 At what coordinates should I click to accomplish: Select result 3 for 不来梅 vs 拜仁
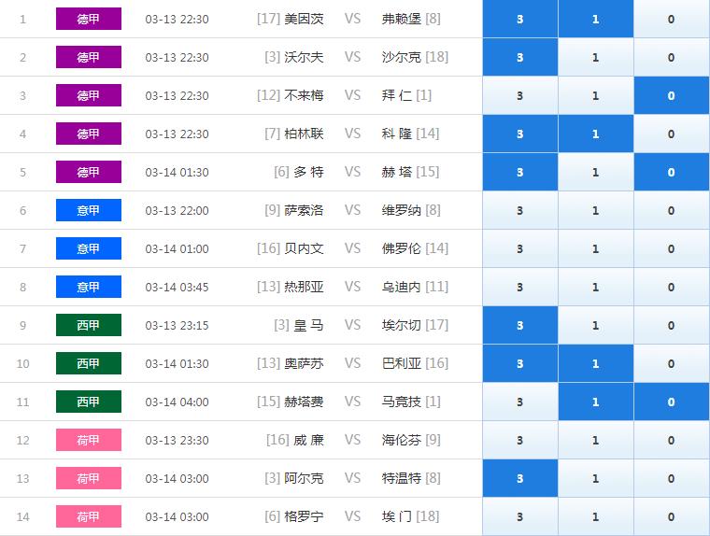519,95
